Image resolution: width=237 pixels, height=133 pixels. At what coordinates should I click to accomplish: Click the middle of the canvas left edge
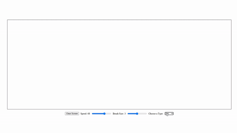[x=8, y=64]
